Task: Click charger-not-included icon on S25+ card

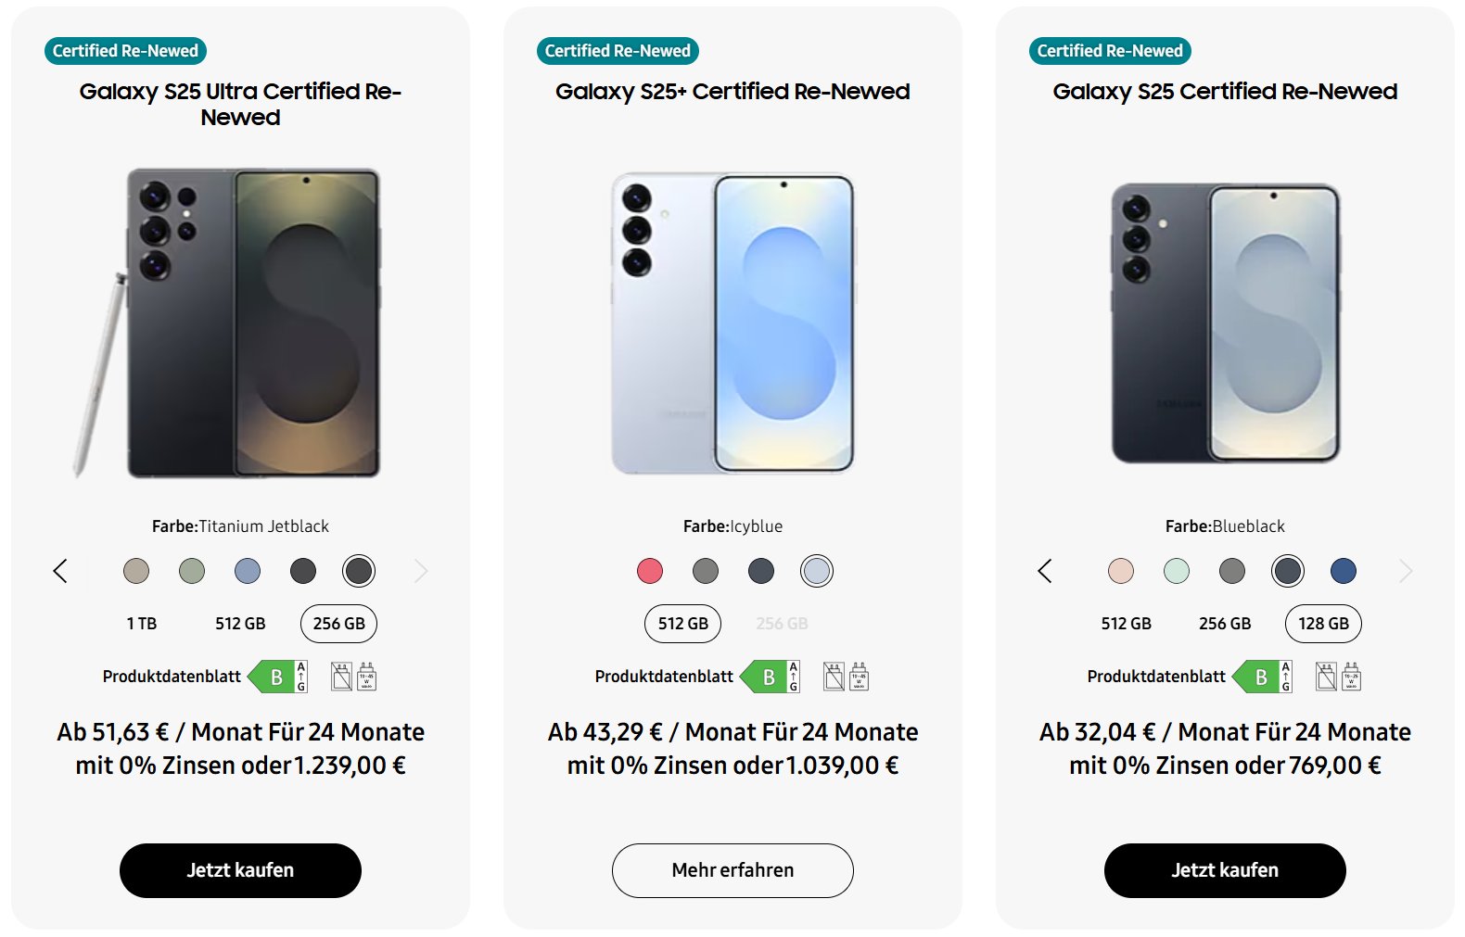Action: [834, 677]
